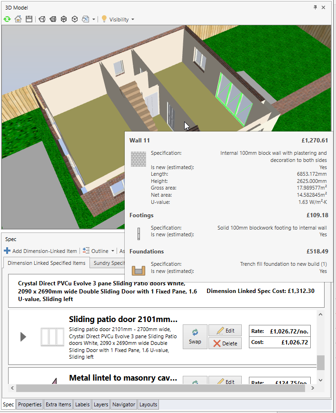Click the hexagonal cube view icon
Screen dimensions: 336x413
click(74, 19)
